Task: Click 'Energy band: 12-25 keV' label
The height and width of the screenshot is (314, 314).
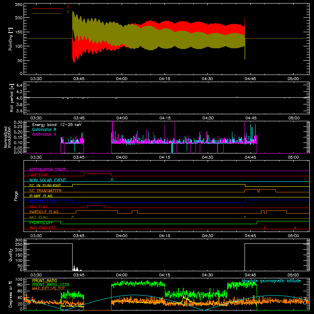Action: click(x=57, y=125)
